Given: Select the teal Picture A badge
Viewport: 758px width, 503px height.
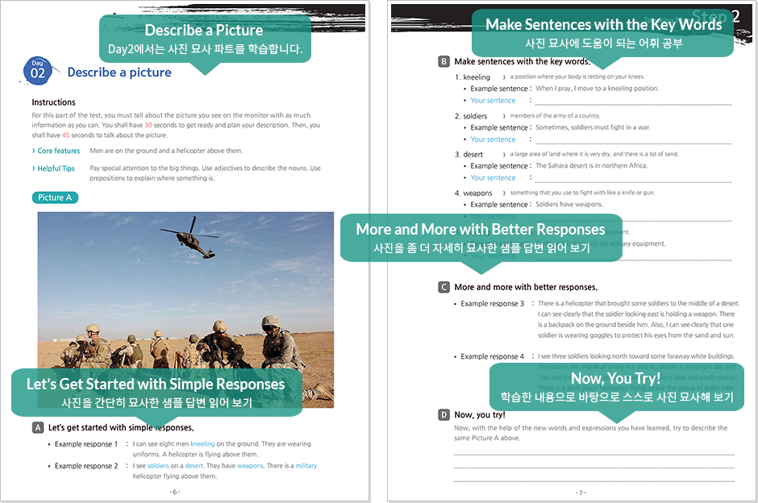Looking at the screenshot, I should point(55,197).
